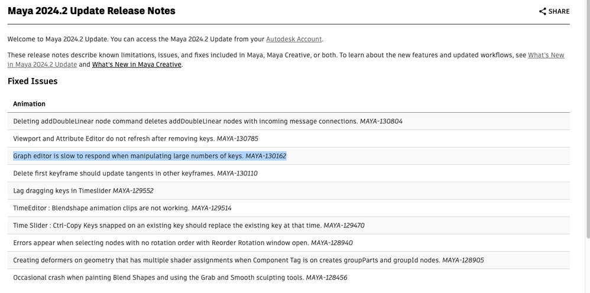Screen dimensions: 590x293
Task: Select the Animation table header
Action: pos(30,104)
